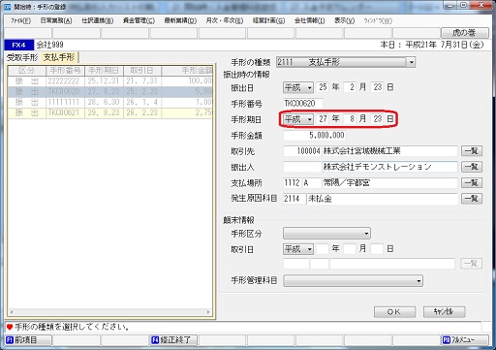
Task: Click the 手形期日 day field
Action: point(377,119)
